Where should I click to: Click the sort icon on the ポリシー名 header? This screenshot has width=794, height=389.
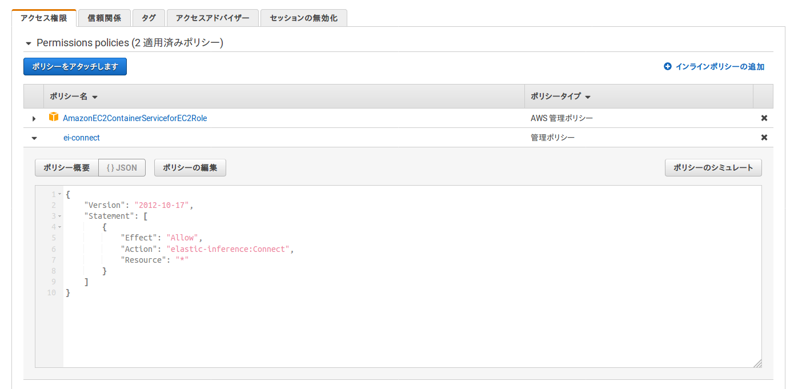tap(94, 97)
